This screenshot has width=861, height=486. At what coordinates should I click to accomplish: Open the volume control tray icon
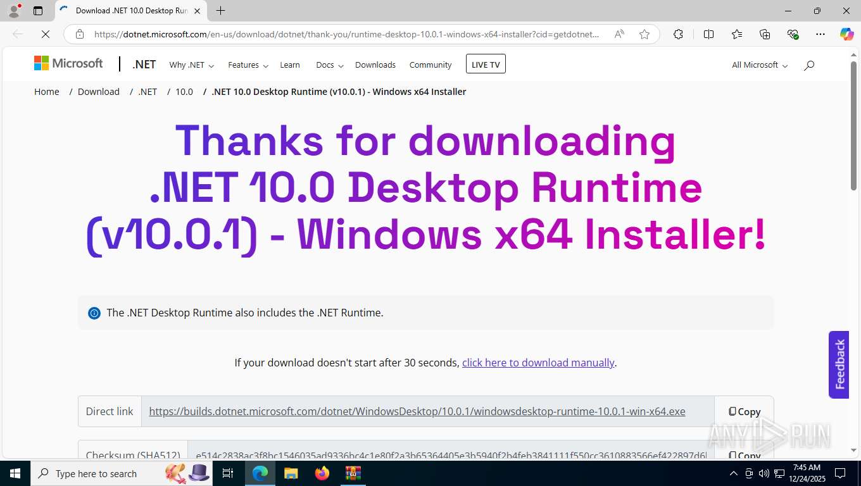tap(764, 473)
